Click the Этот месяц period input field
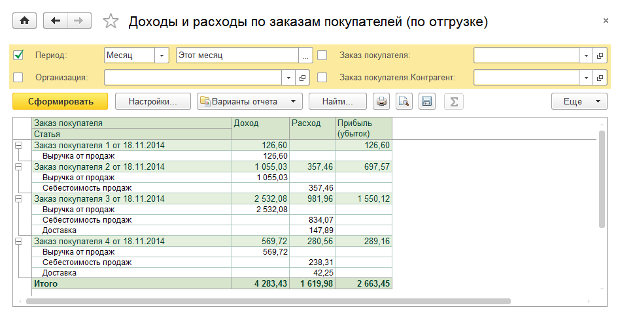The image size is (620, 316). point(237,55)
